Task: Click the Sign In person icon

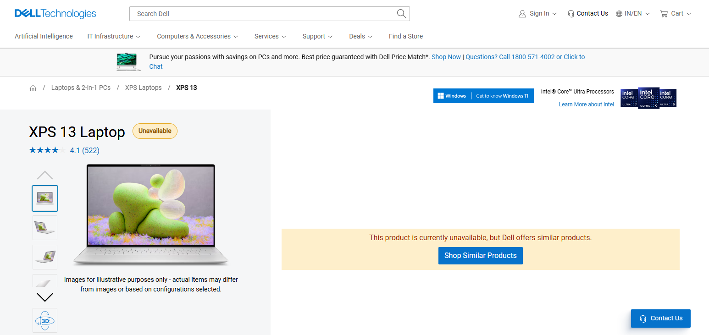Action: [522, 14]
